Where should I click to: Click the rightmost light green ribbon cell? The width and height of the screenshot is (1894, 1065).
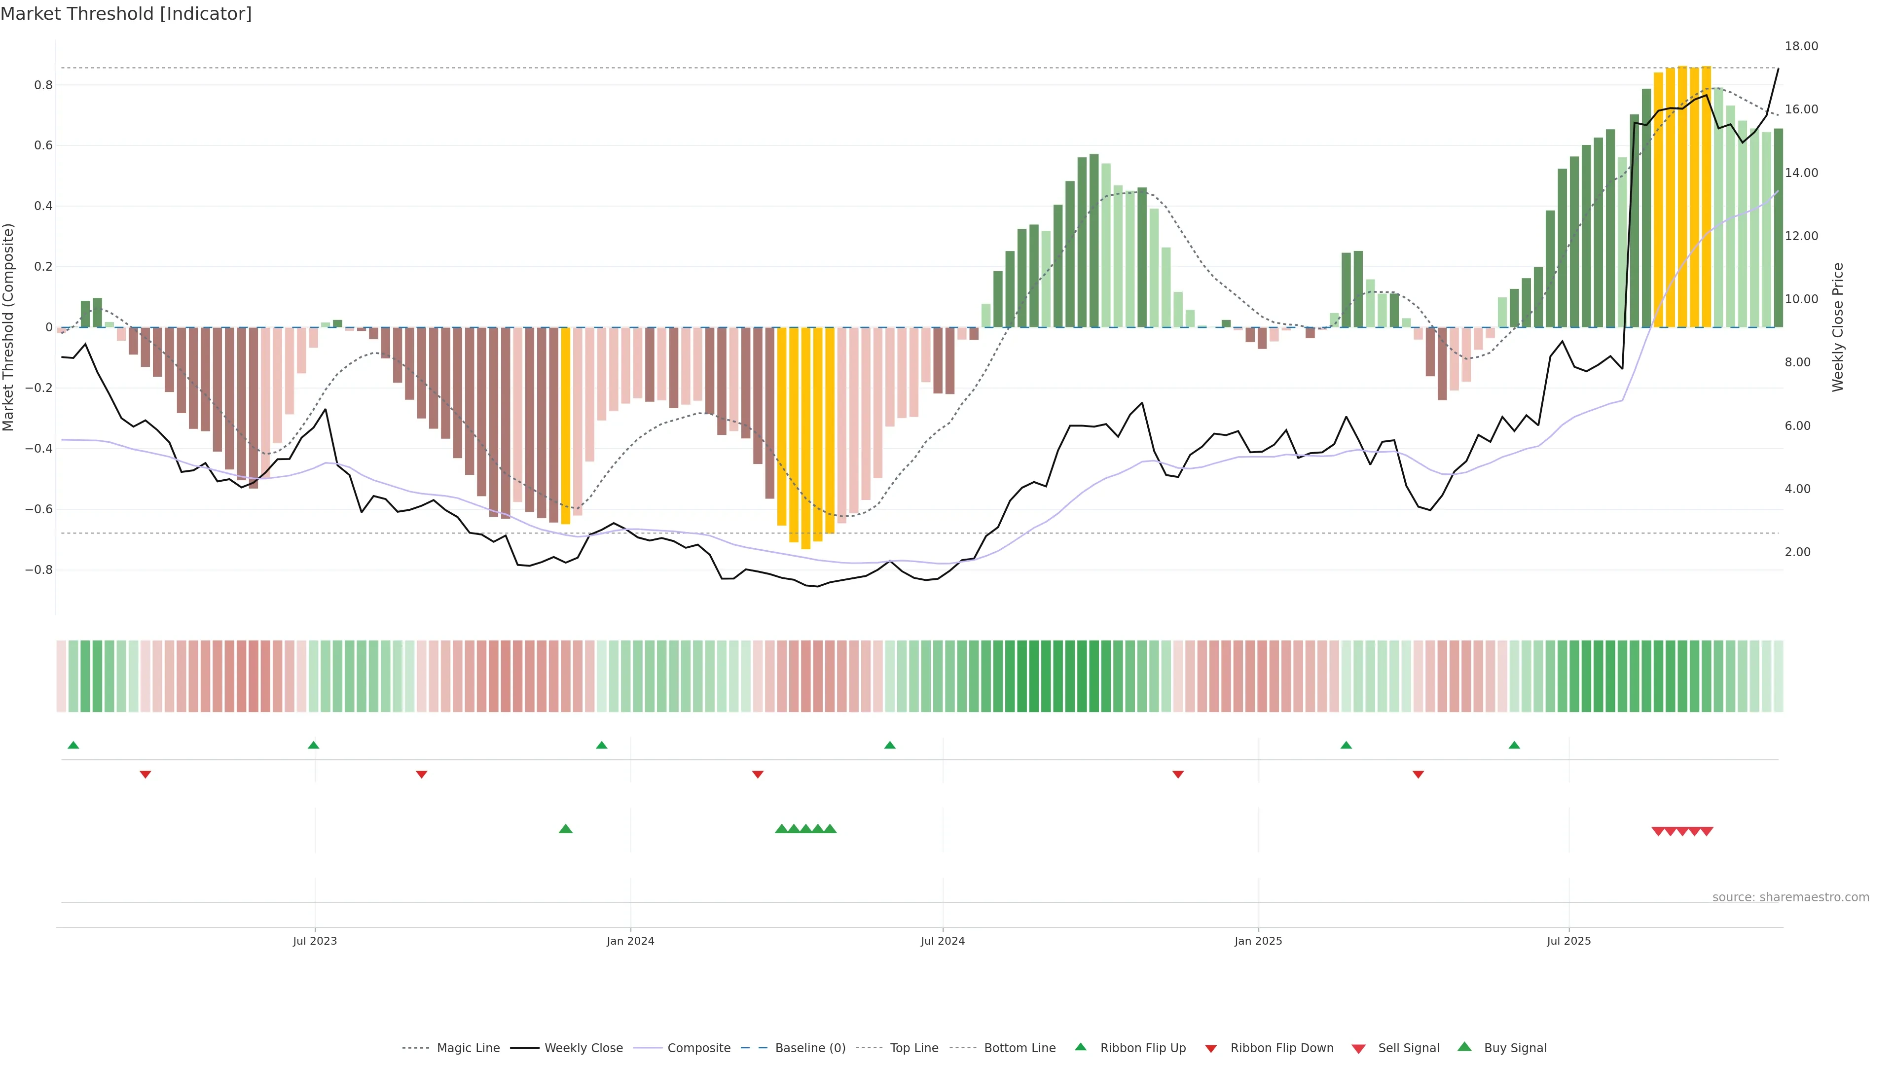tap(1778, 676)
